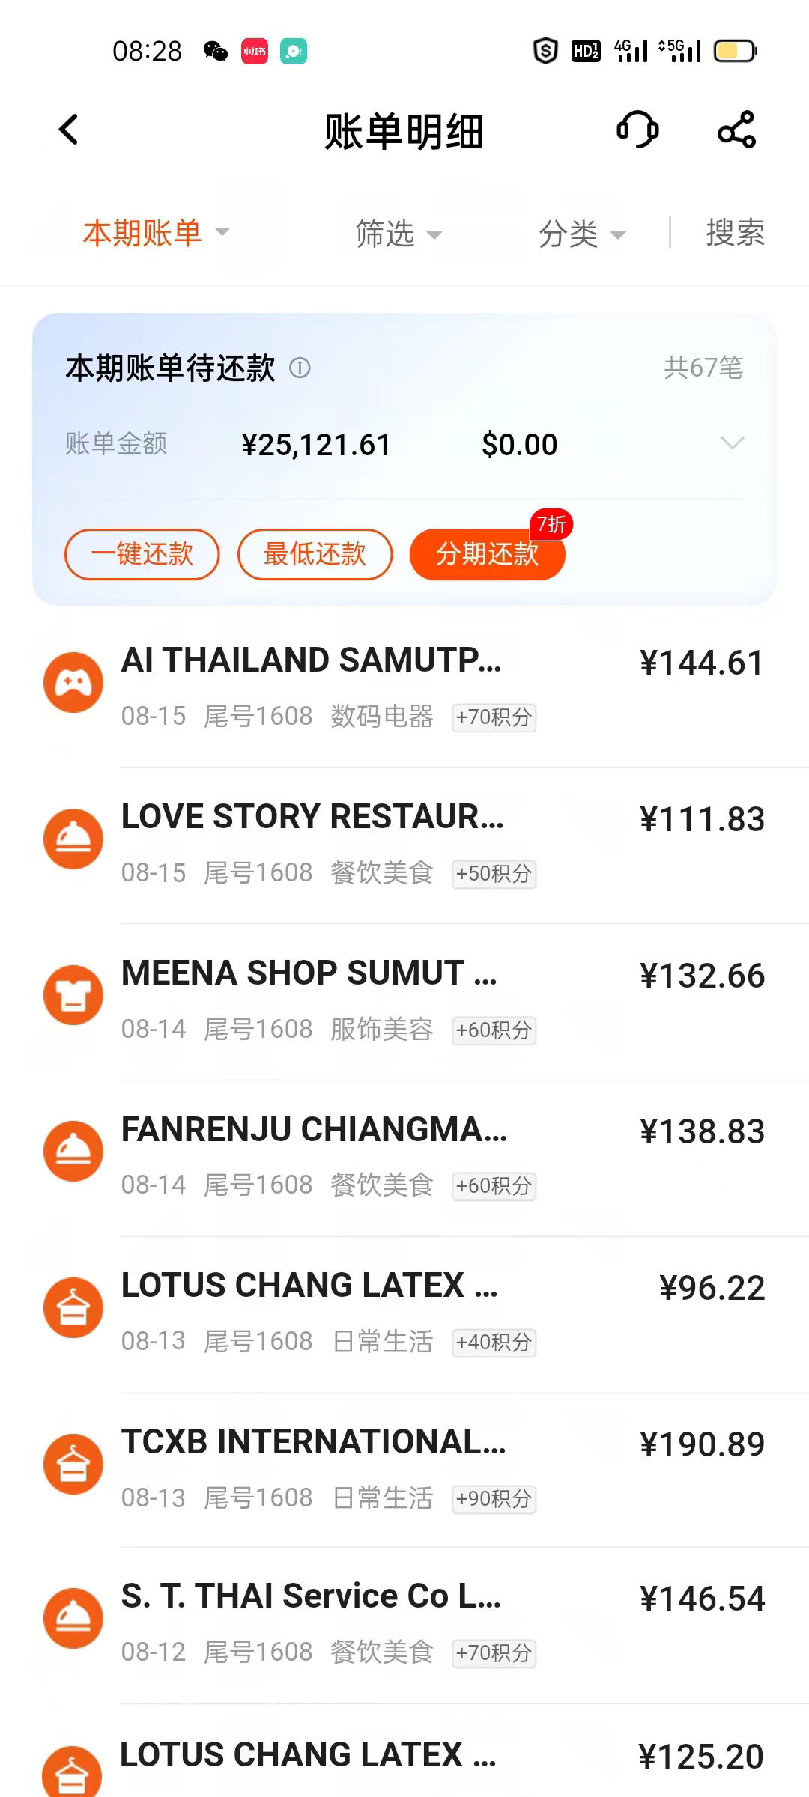Tap the WeChat status bar icon
The height and width of the screenshot is (1797, 809).
pos(216,52)
